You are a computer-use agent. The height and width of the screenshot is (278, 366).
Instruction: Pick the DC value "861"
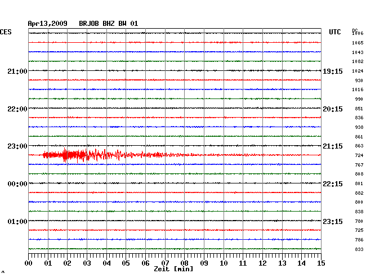359,137
